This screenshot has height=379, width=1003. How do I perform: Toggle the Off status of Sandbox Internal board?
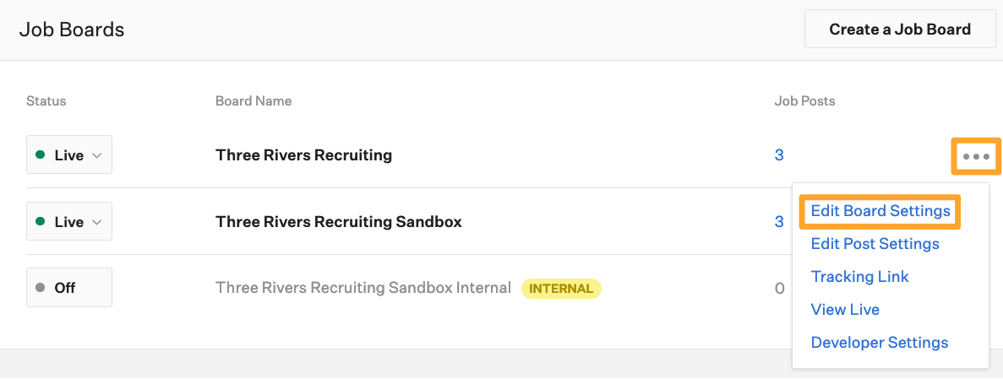69,288
